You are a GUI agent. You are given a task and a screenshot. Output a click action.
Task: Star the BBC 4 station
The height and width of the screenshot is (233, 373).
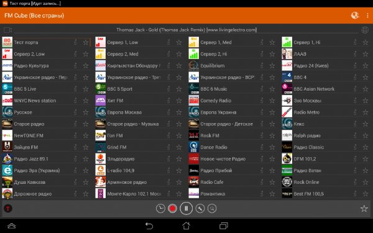(x=366, y=77)
